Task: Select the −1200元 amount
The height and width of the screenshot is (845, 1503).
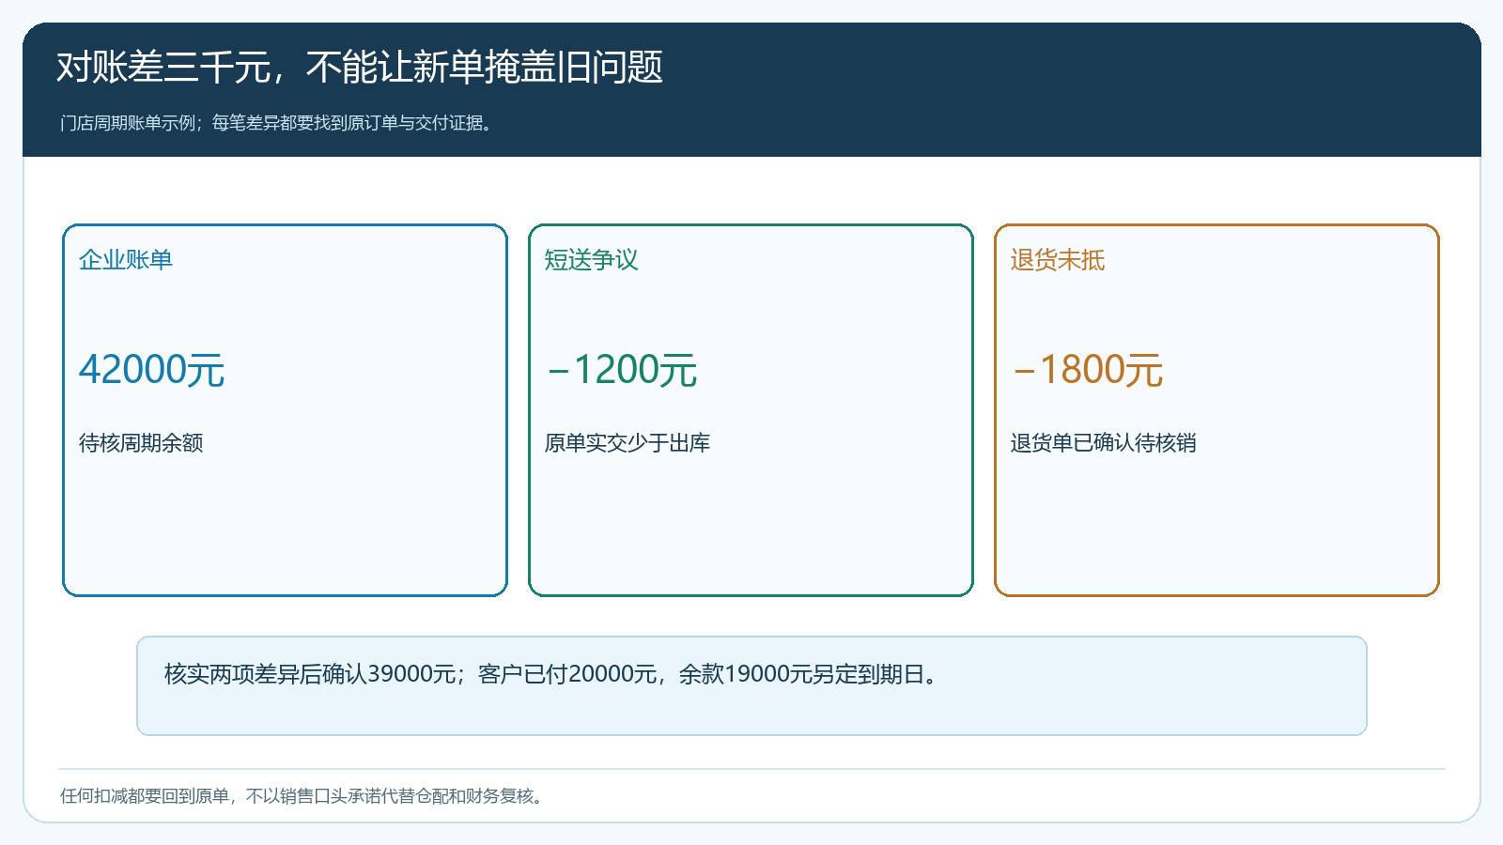Action: pyautogui.click(x=621, y=370)
